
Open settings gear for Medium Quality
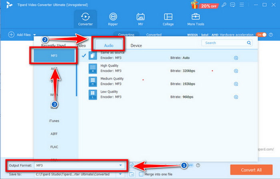[236, 84]
